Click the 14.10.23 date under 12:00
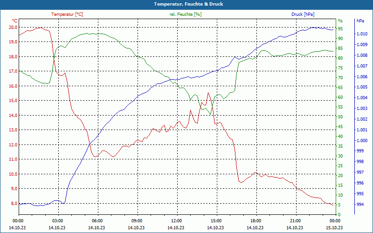The image size is (373, 233). [x=176, y=228]
